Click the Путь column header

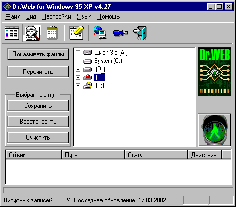[93, 155]
